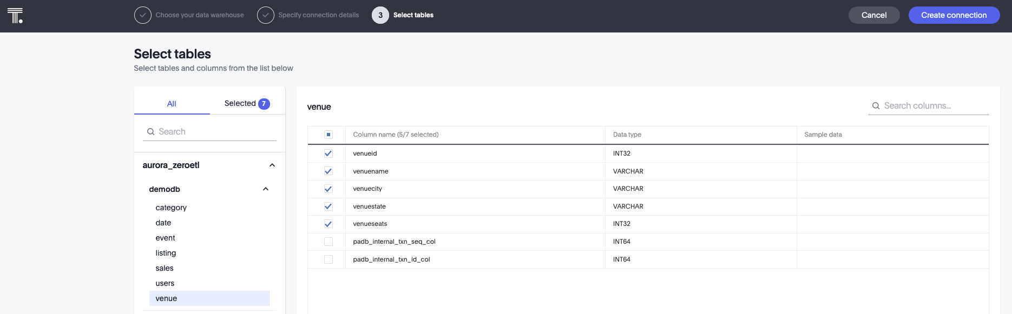
Task: Select the venue table
Action: tap(209, 298)
